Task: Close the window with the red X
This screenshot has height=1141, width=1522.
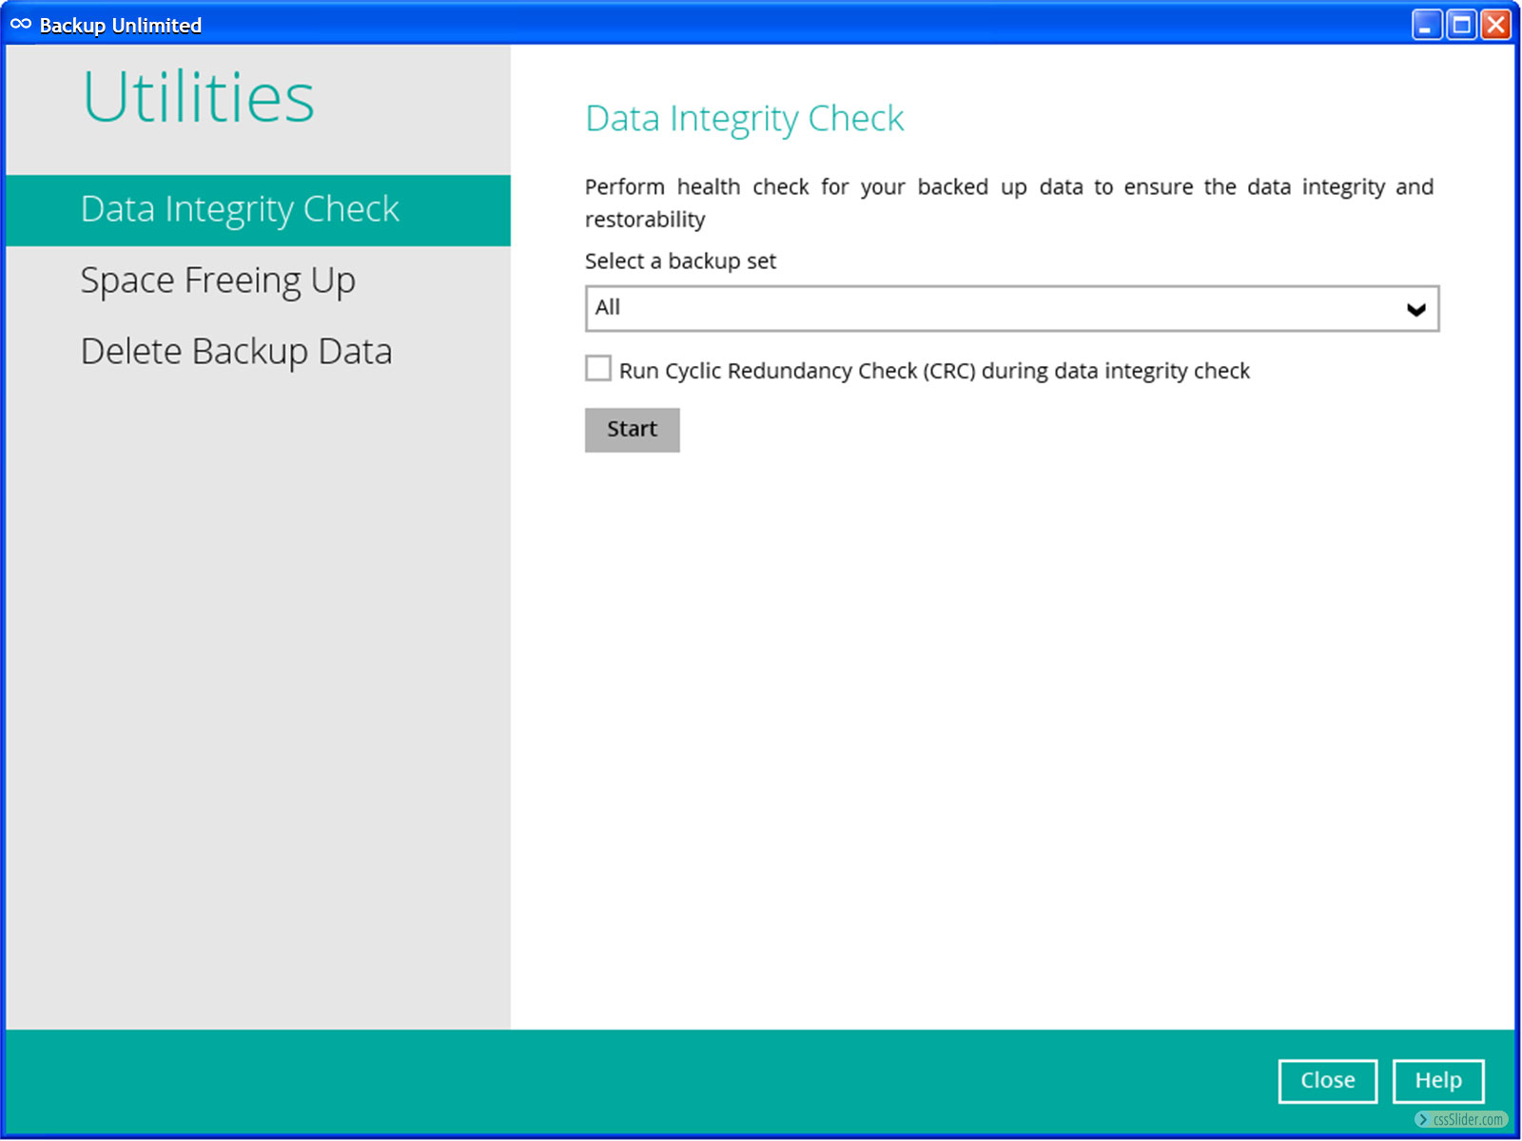Action: click(x=1496, y=25)
